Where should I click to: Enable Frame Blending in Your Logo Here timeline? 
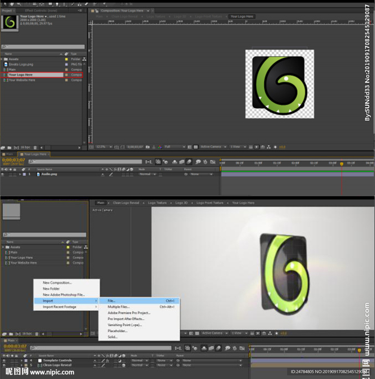point(182,162)
